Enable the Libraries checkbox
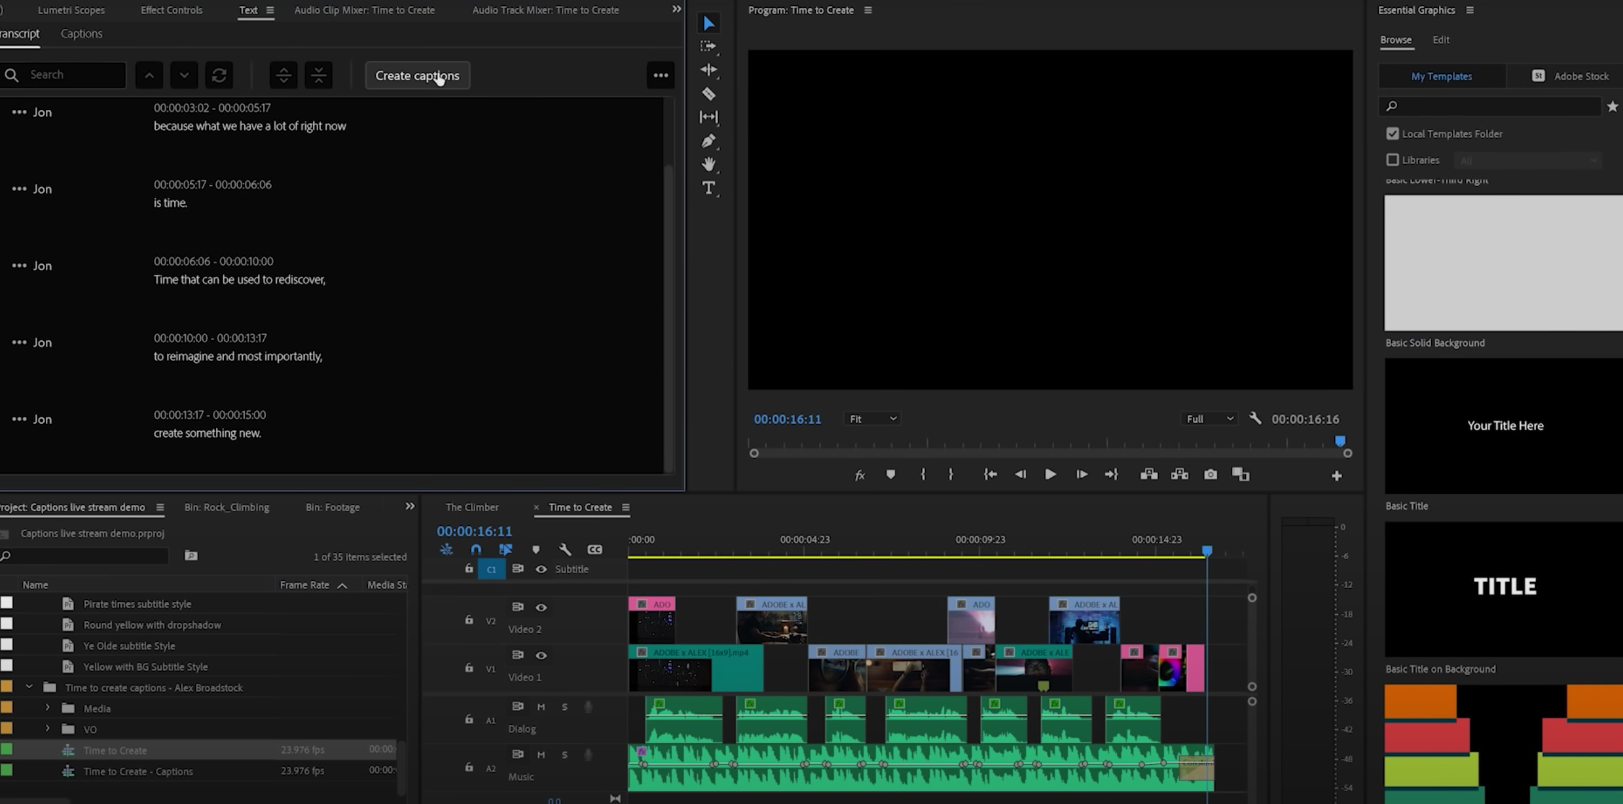Image resolution: width=1623 pixels, height=804 pixels. point(1393,160)
